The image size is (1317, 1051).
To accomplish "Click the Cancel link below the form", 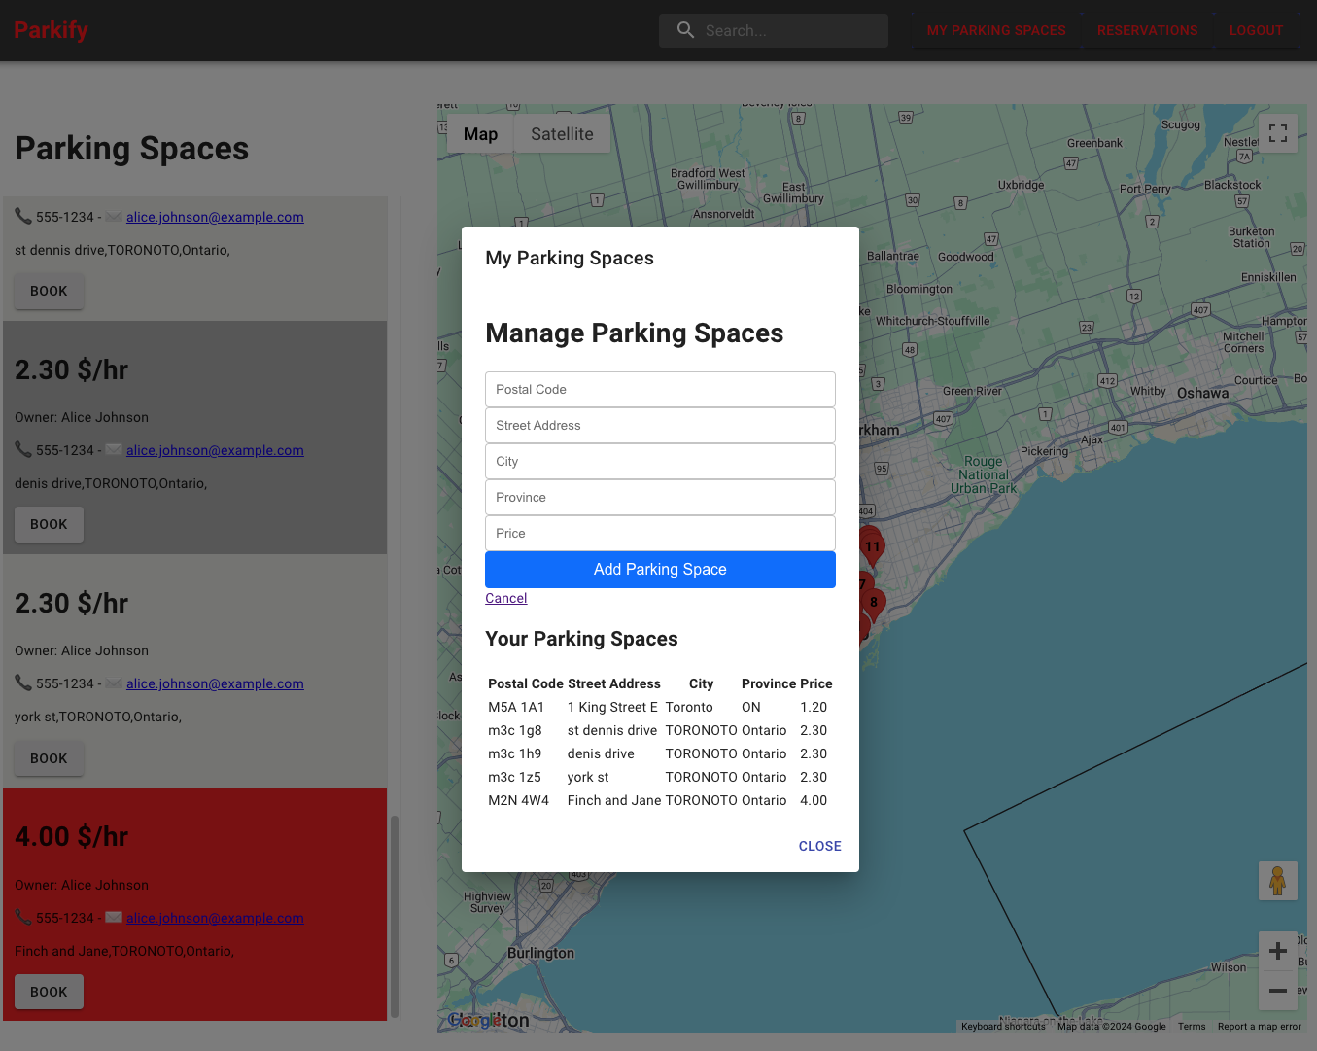I will tap(505, 598).
